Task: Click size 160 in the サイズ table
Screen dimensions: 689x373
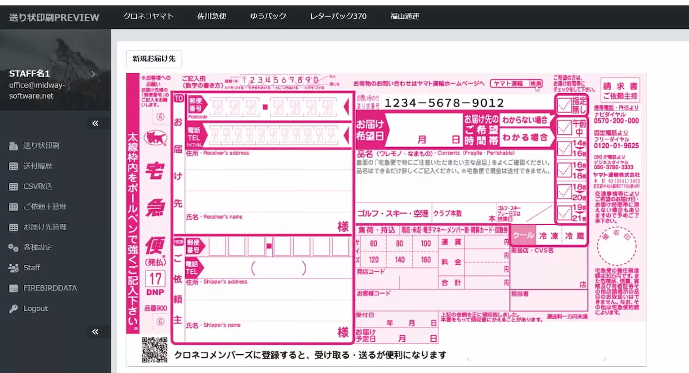Action: tap(426, 260)
